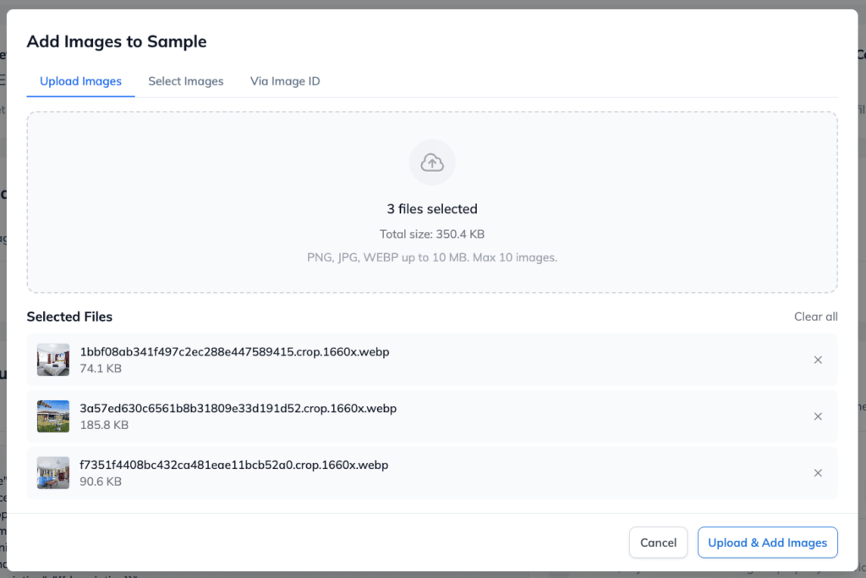Select the f7351f4408bc file name
This screenshot has width=866, height=578.
[x=234, y=465]
